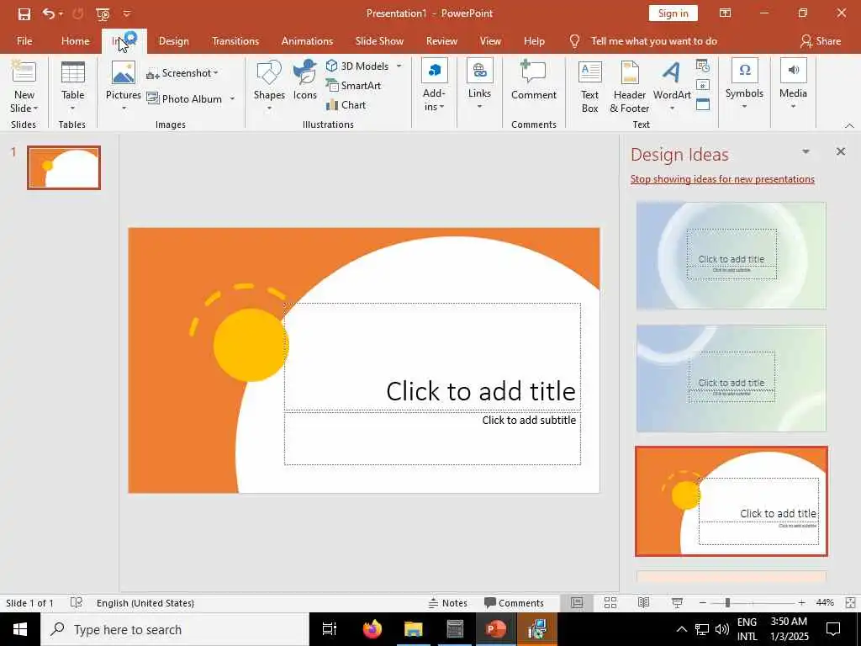Open the Table insert icon
Screen dimensions: 861x646
click(72, 72)
